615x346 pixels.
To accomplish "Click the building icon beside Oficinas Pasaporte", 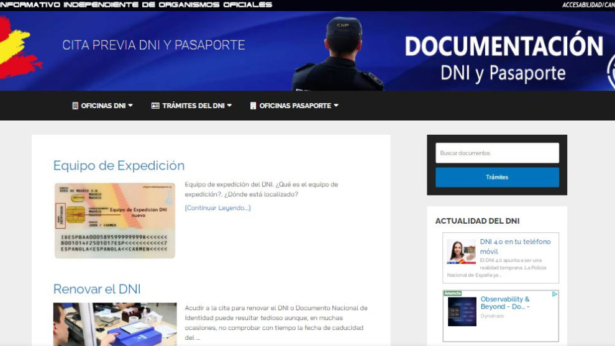I will click(253, 106).
